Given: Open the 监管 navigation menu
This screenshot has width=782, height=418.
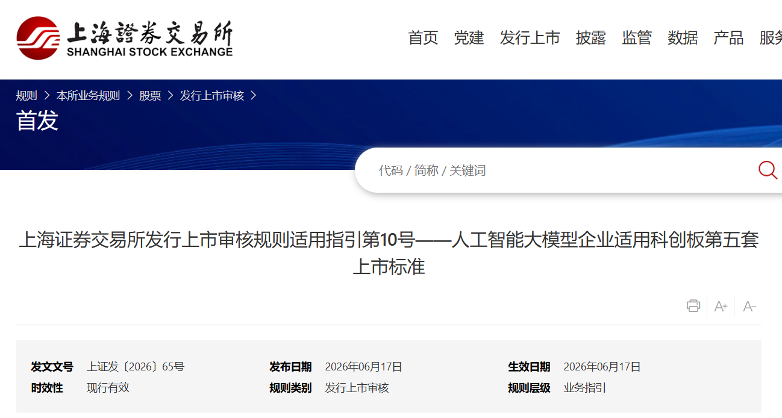Looking at the screenshot, I should pos(637,38).
